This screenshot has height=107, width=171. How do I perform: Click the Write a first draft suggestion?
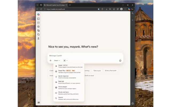[110, 71]
